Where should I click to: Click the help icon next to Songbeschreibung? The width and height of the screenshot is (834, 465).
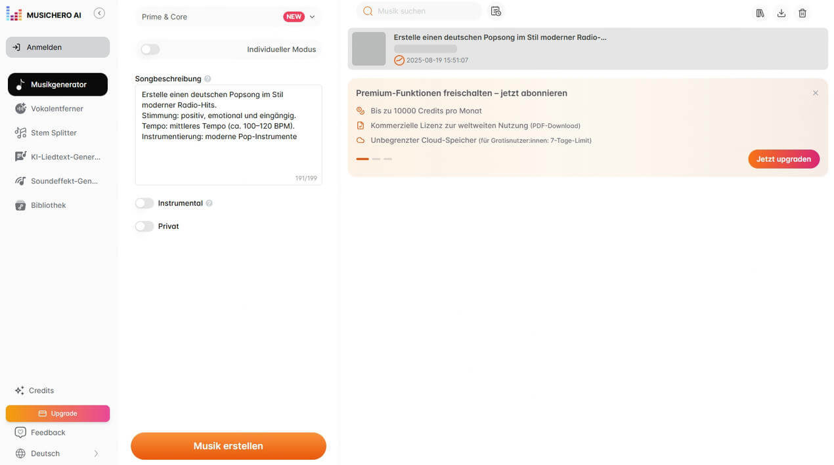pyautogui.click(x=208, y=79)
